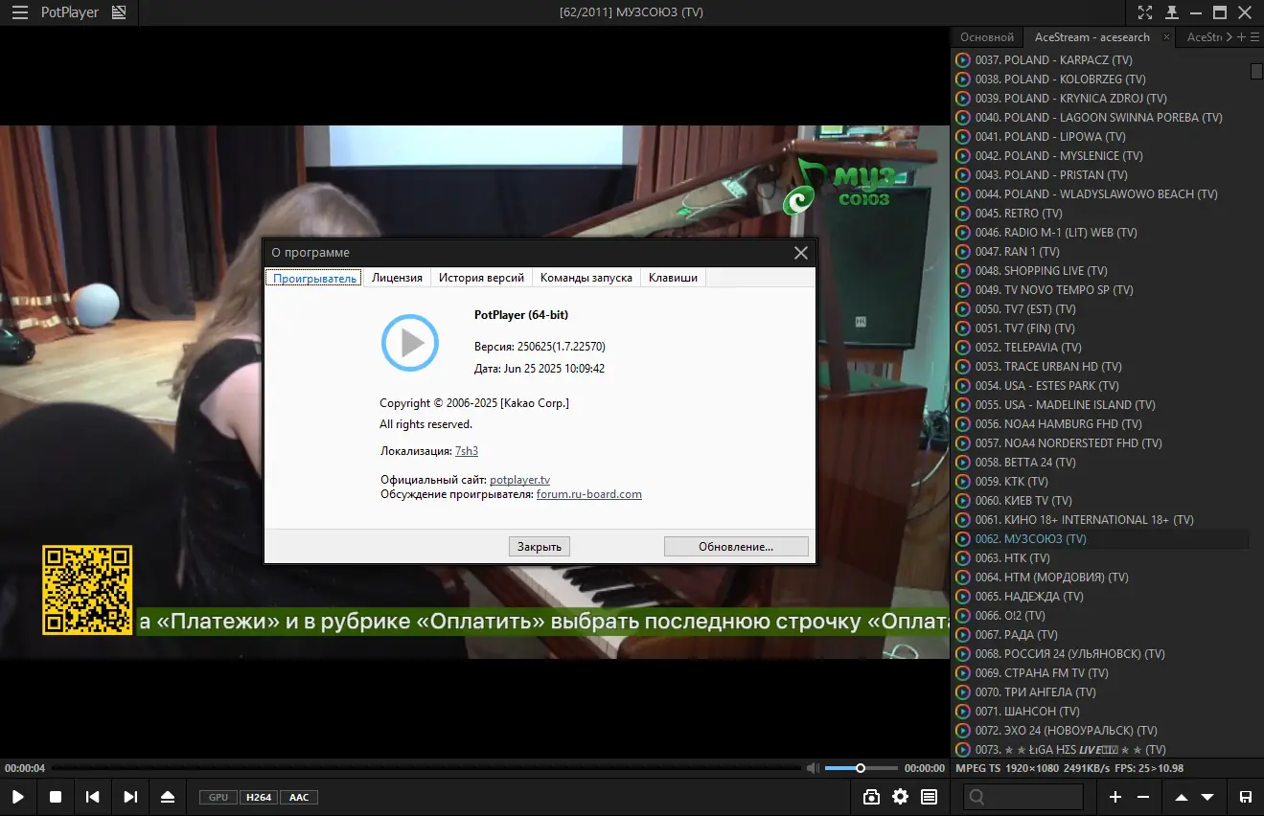Switch to the Лицензия tab
The height and width of the screenshot is (816, 1264).
point(397,278)
